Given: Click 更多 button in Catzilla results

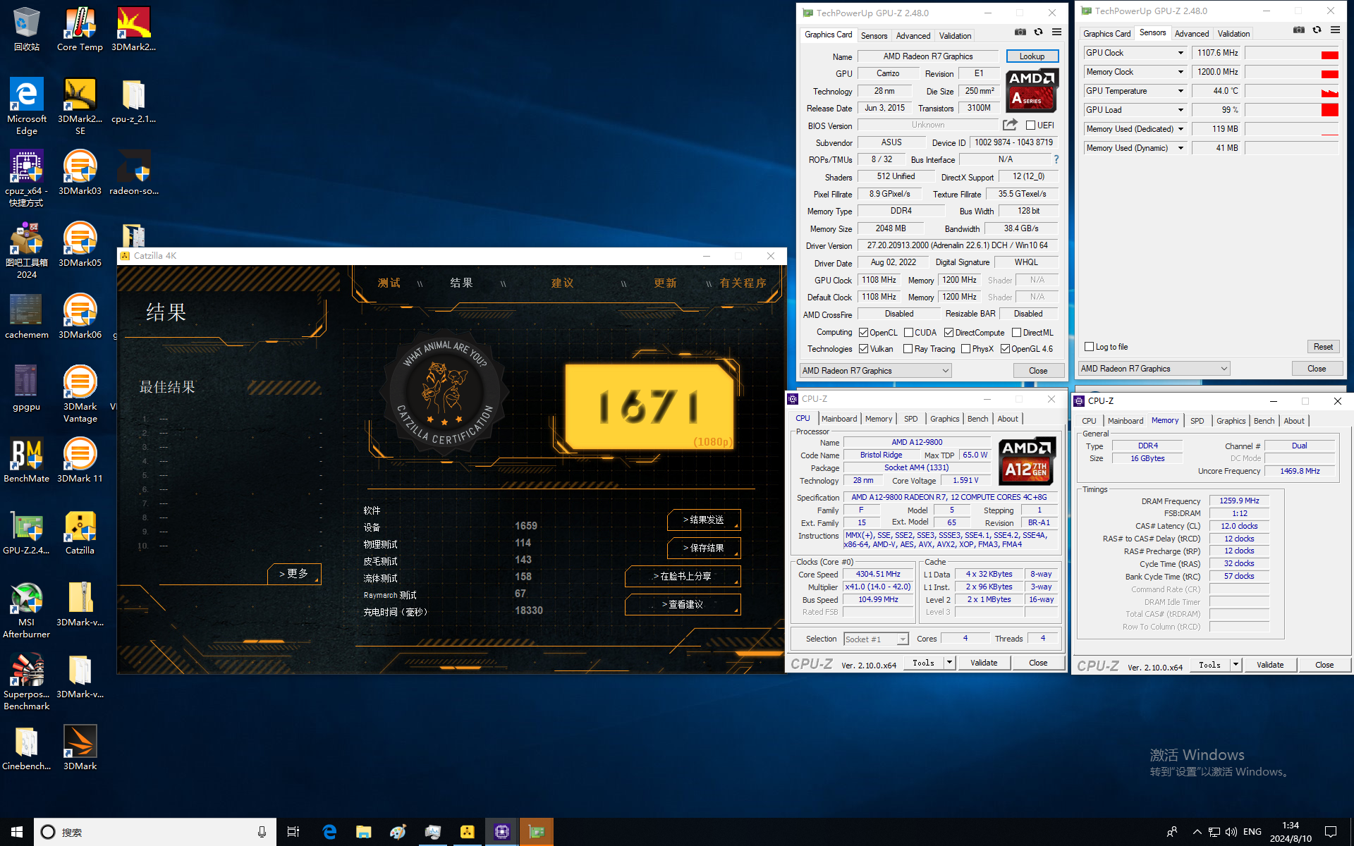Looking at the screenshot, I should click(x=294, y=574).
